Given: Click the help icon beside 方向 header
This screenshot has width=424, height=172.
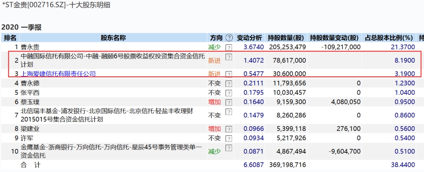Looking at the screenshot, I should tap(229, 38).
